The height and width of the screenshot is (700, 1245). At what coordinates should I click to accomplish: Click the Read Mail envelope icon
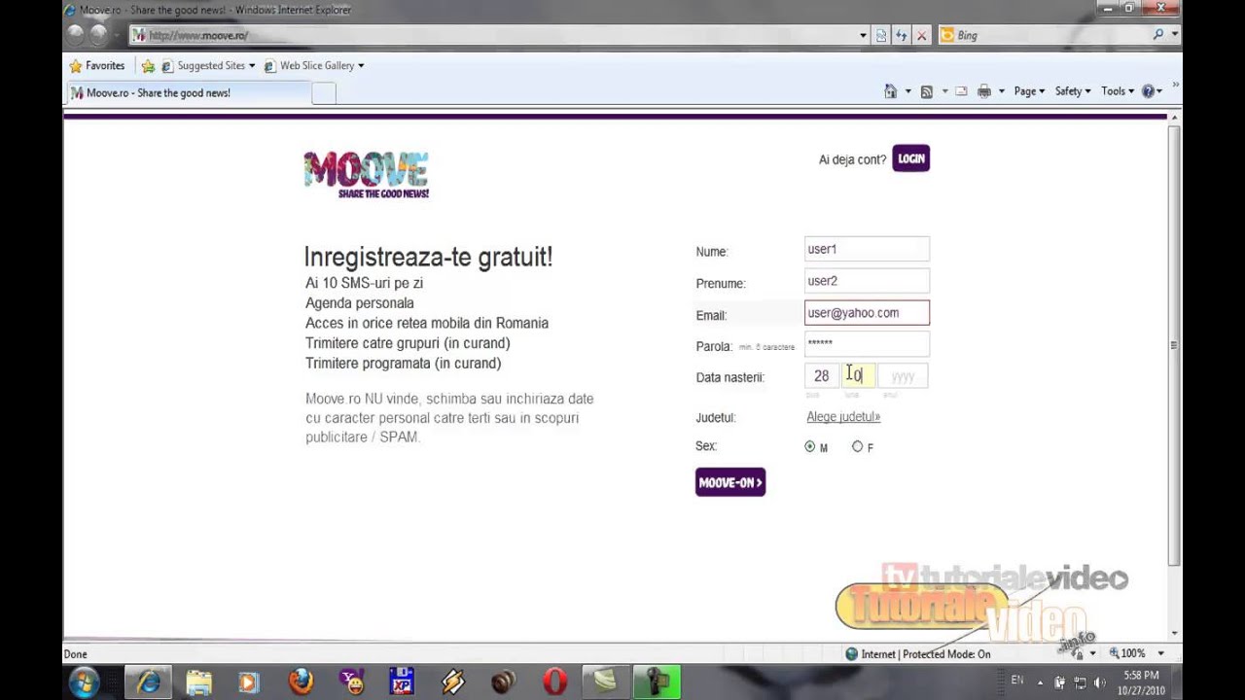coord(961,91)
